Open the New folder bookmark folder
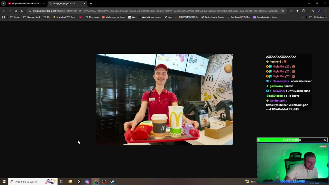The image size is (329, 185). click(92, 17)
